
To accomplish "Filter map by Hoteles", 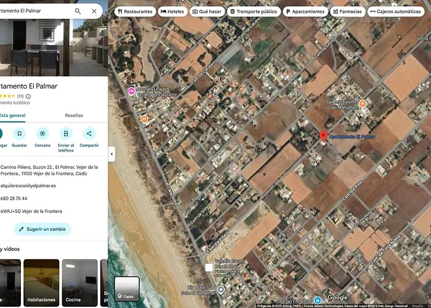I will (172, 12).
